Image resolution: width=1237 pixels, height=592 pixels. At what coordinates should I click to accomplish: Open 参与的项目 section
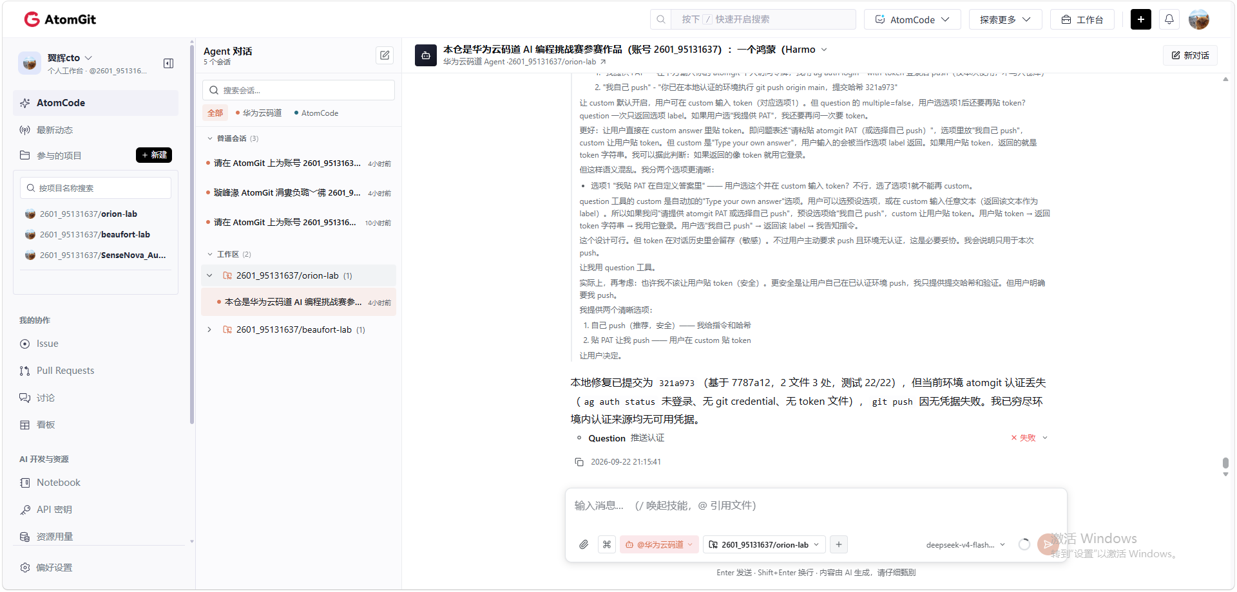click(x=51, y=156)
